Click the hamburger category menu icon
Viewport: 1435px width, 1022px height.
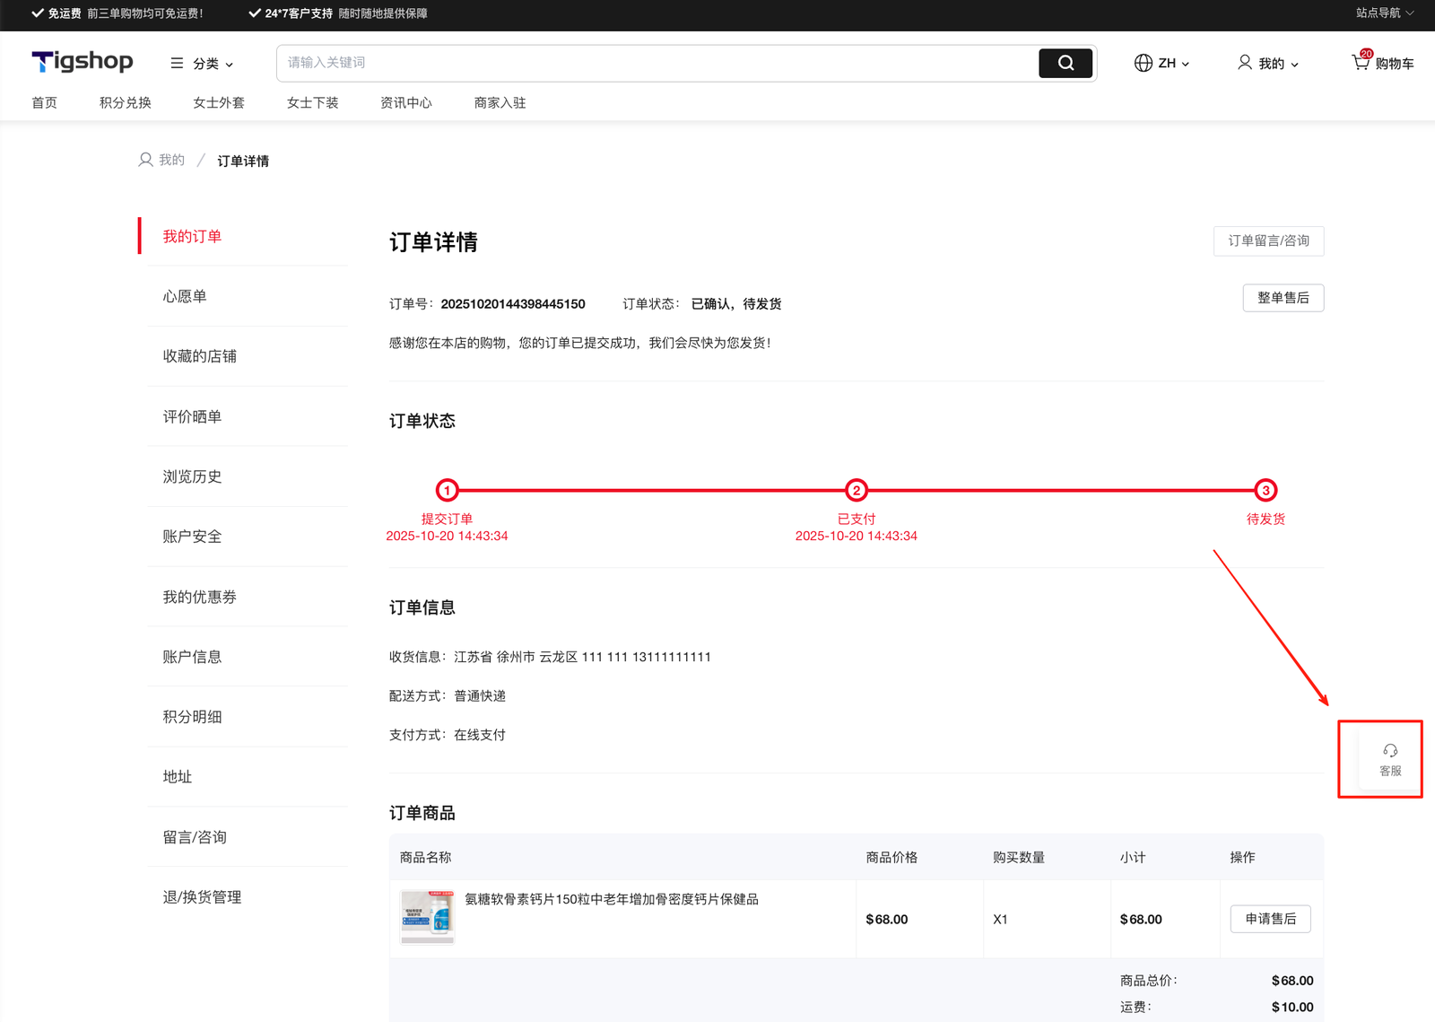pos(177,63)
